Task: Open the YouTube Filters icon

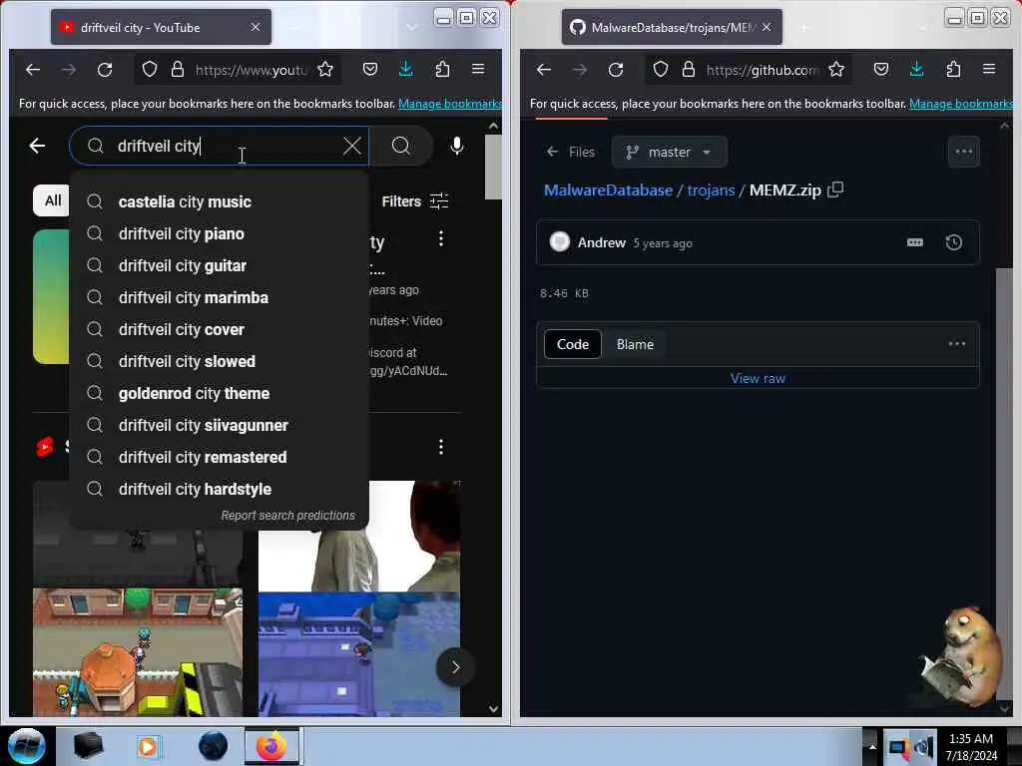Action: point(439,201)
